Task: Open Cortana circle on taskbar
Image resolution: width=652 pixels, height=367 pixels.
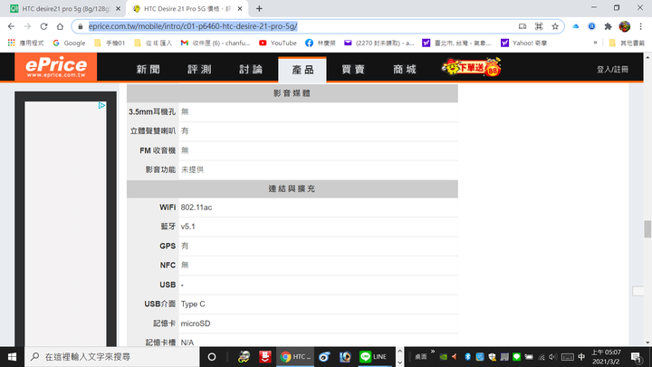Action: coord(212,357)
